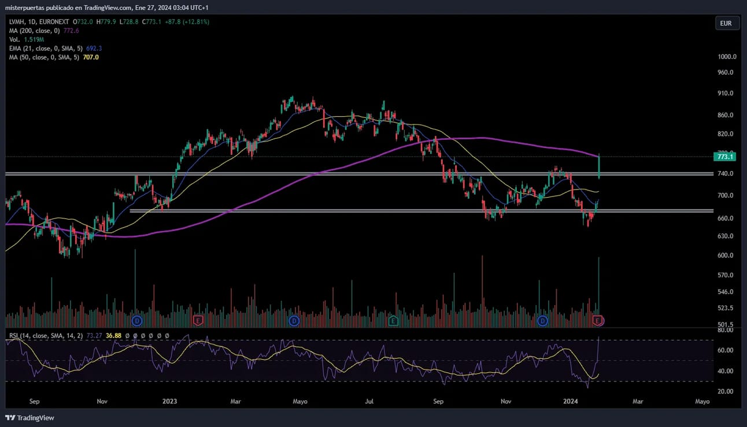The height and width of the screenshot is (427, 747).
Task: Click the 80.00 RSI scale label
Action: click(725, 330)
